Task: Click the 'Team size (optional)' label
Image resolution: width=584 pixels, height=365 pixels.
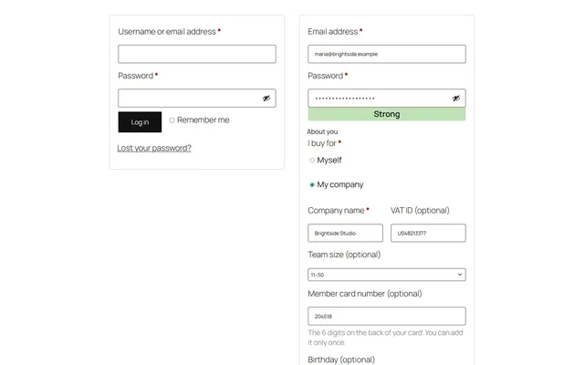Action: [344, 255]
